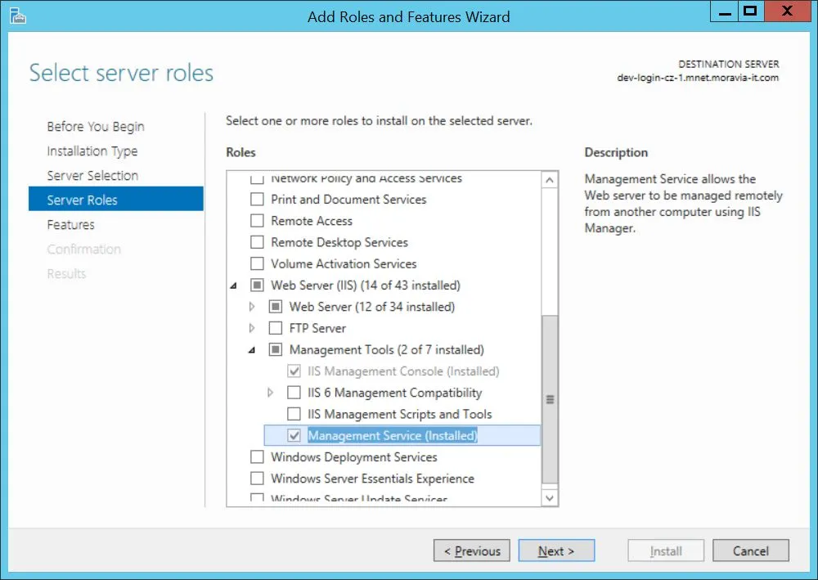Click the roles list scroll down arrow
This screenshot has height=580, width=818.
[550, 497]
